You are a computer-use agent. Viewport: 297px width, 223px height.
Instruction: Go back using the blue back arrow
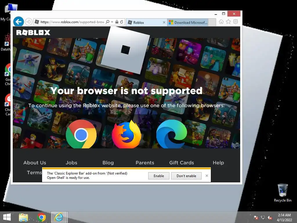click(18, 22)
